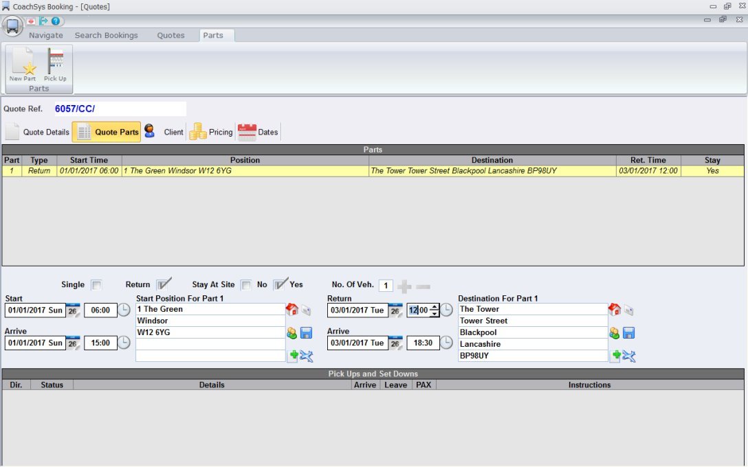
Task: Select the Part 1 Return row in Parts
Action: coord(373,171)
